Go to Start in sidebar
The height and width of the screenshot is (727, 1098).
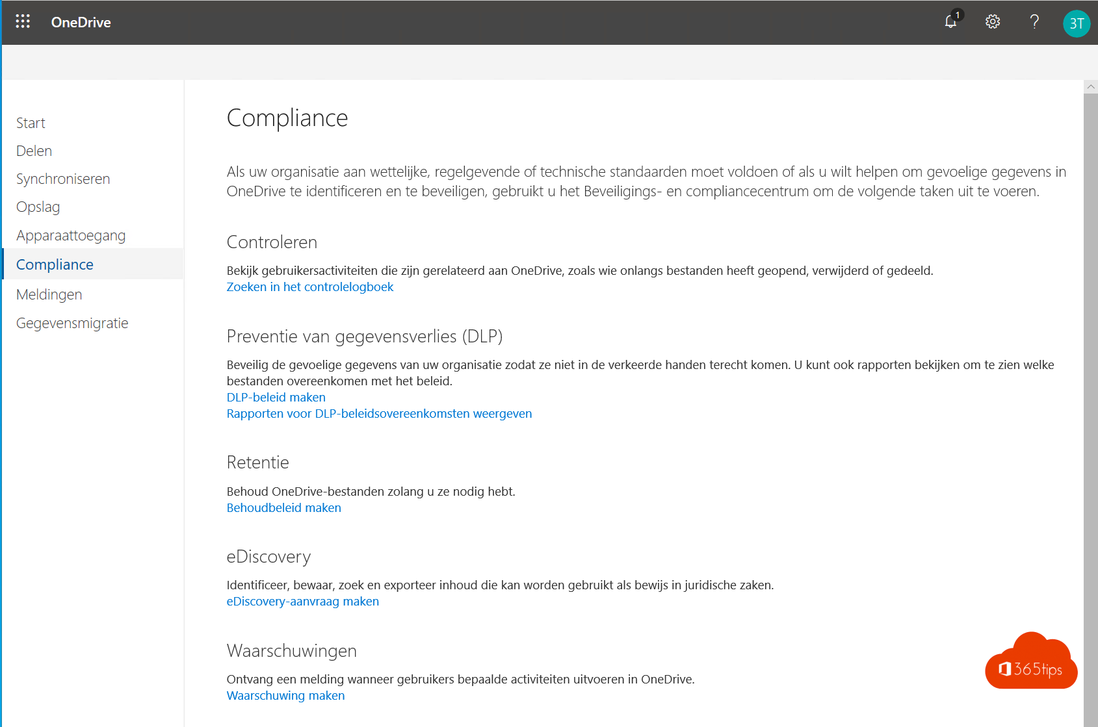(31, 123)
